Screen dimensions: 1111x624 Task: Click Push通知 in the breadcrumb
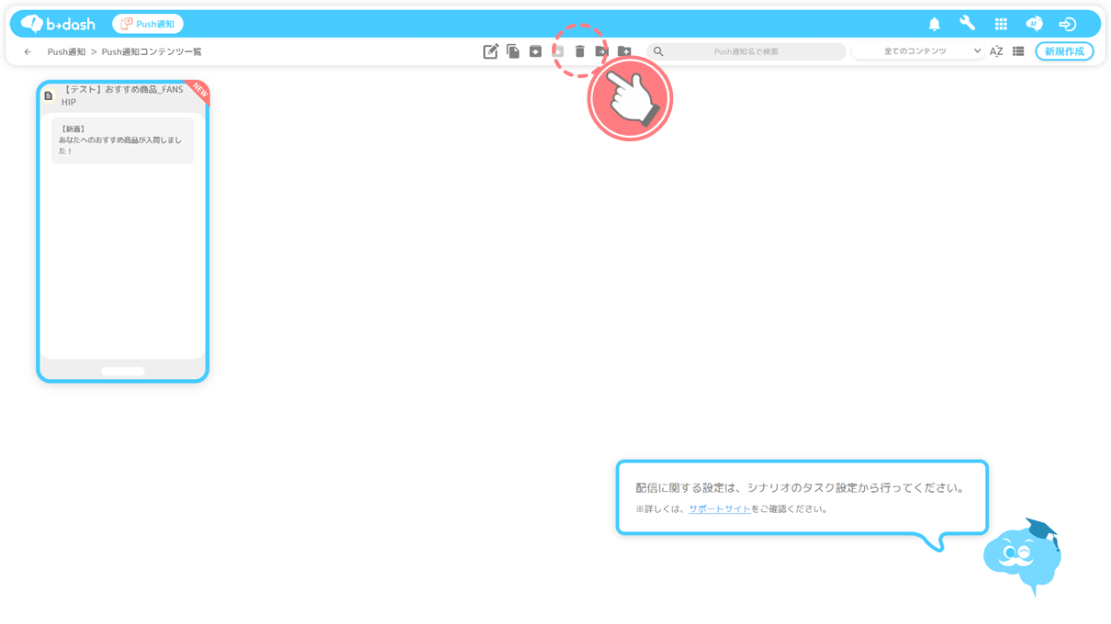pyautogui.click(x=66, y=52)
